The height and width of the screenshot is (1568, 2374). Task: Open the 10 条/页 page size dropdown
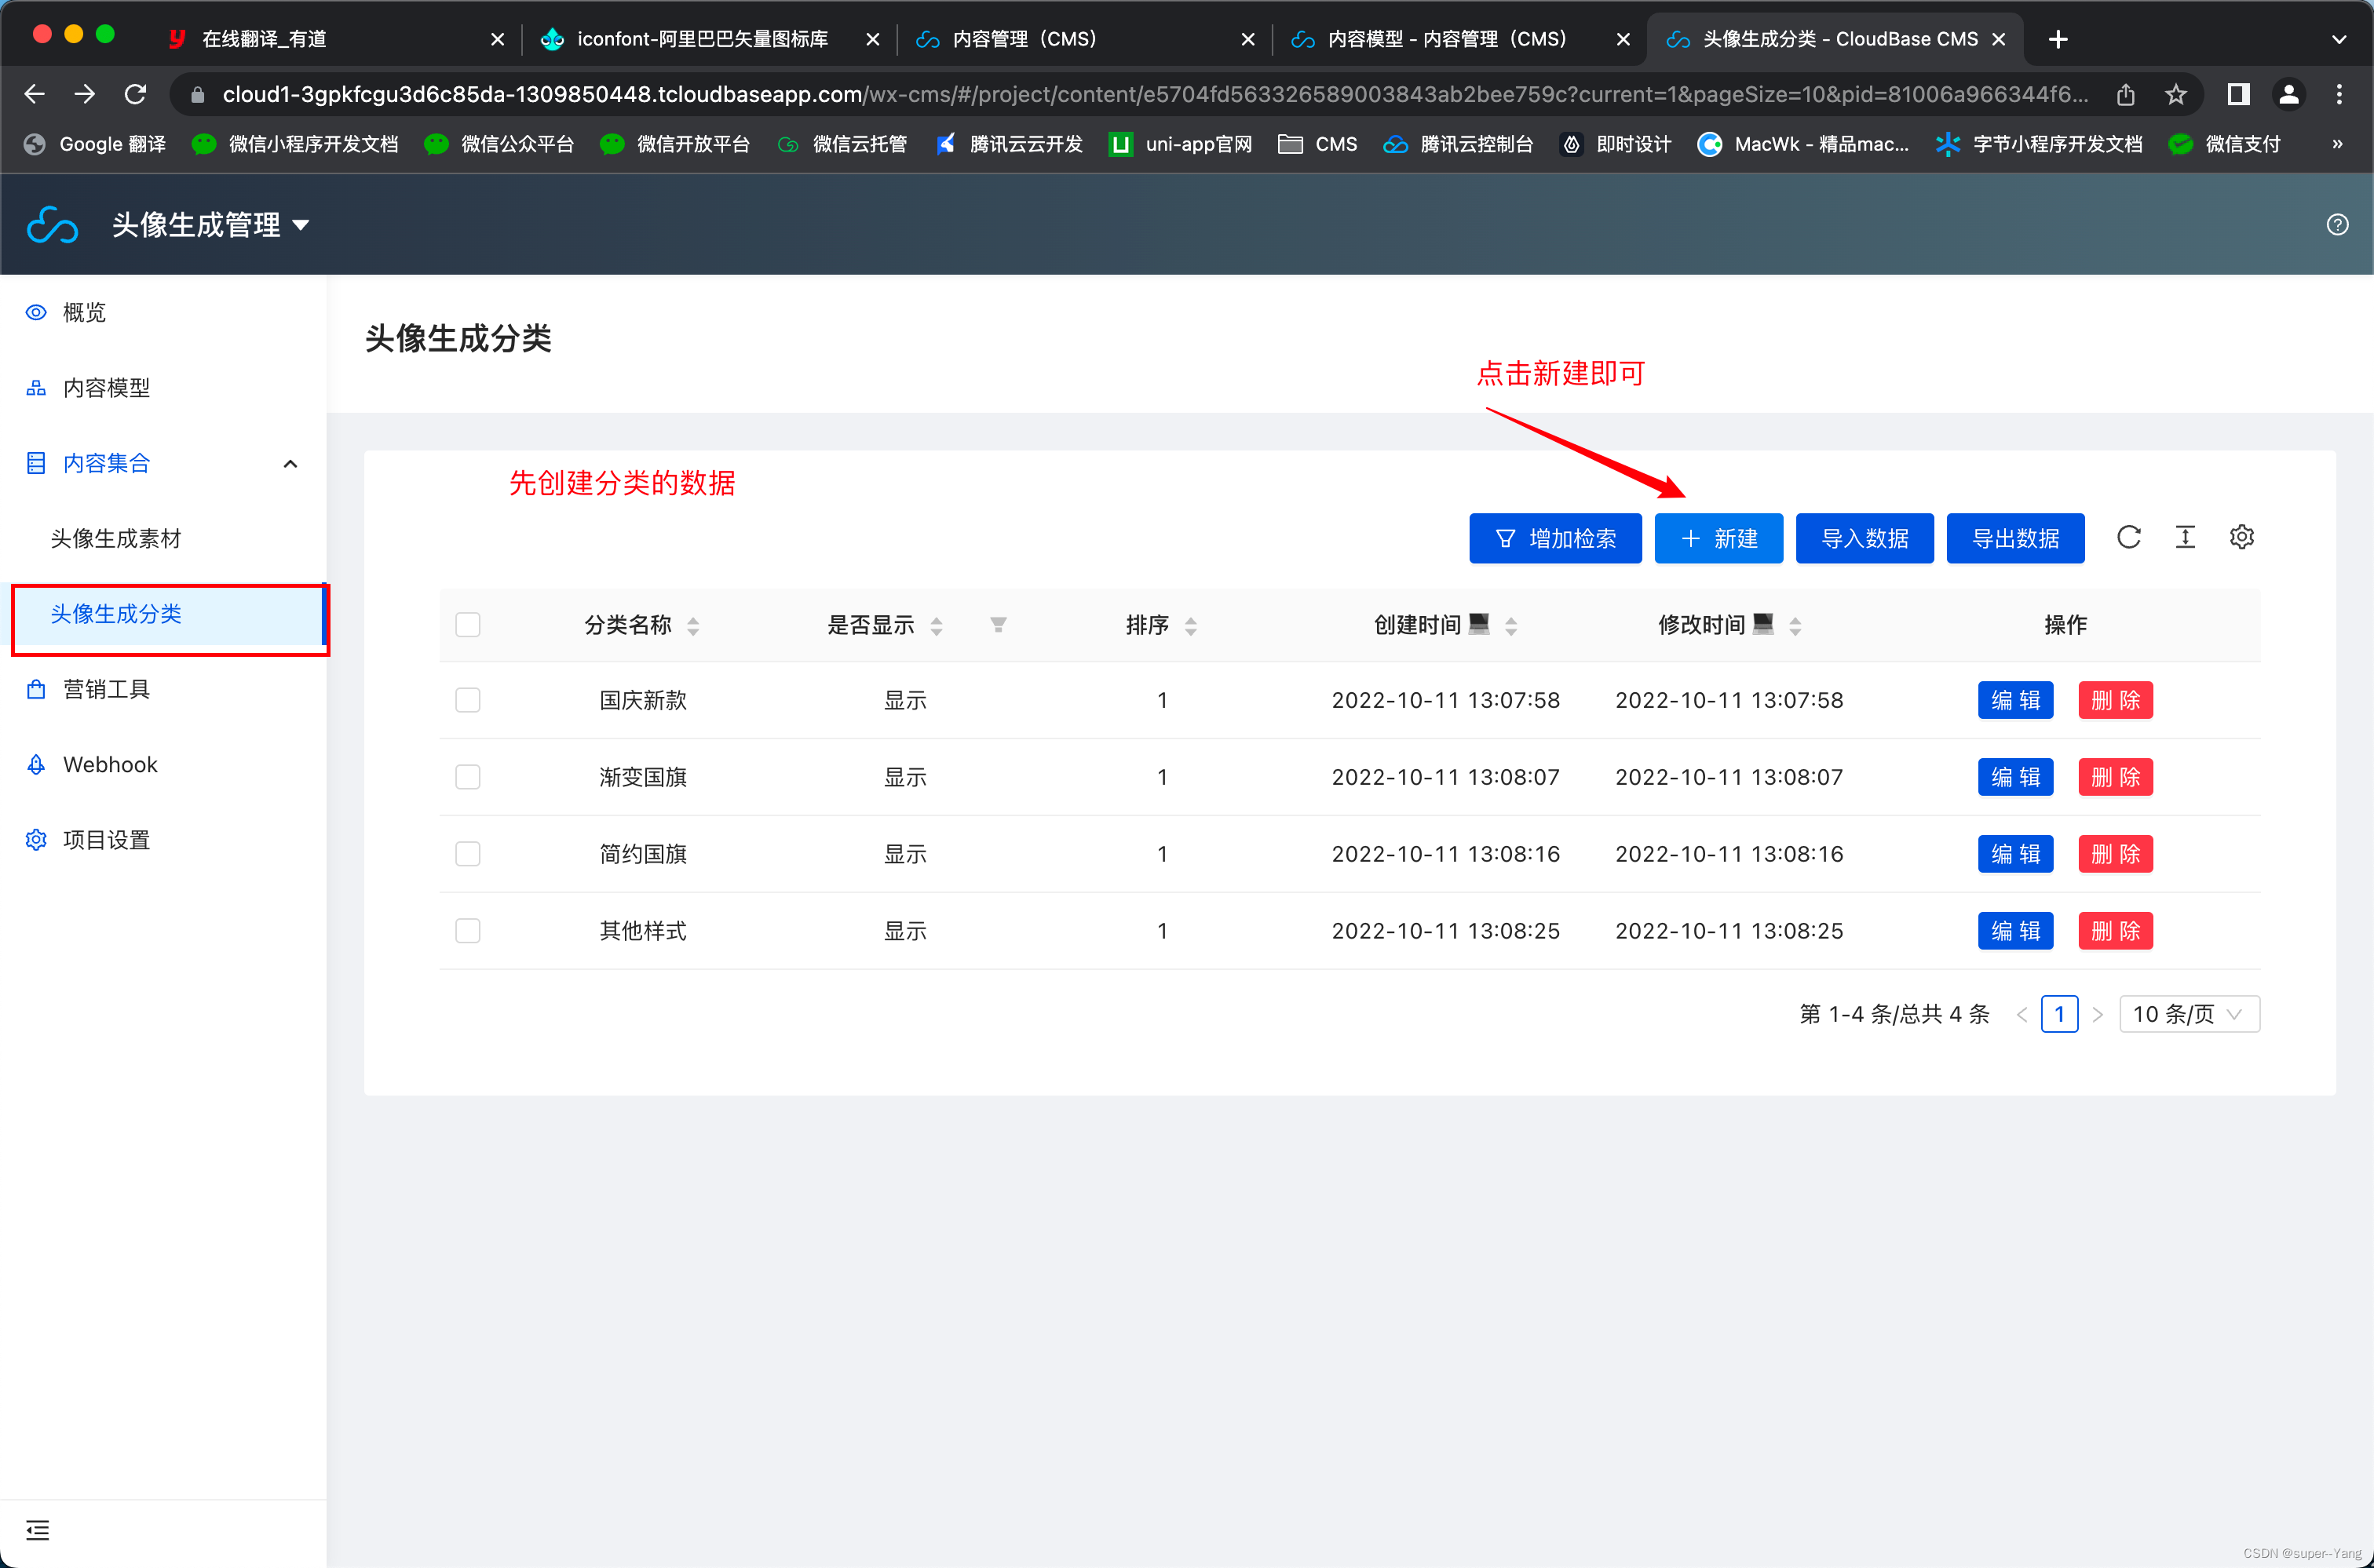tap(2189, 1014)
